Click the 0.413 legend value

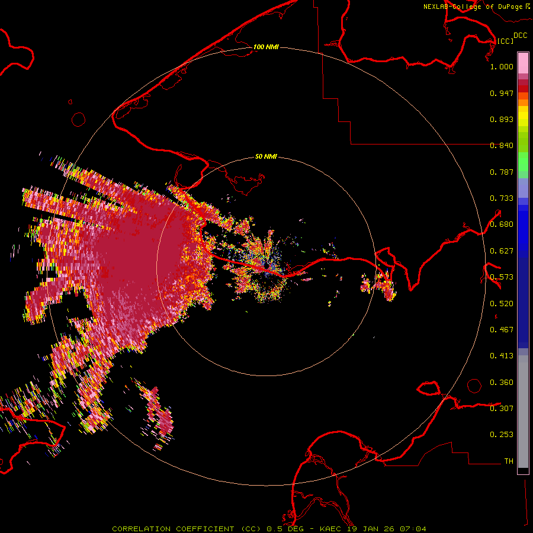[502, 356]
